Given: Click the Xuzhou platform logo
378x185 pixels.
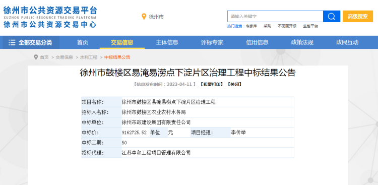Looking at the screenshot, I should (x=50, y=17).
